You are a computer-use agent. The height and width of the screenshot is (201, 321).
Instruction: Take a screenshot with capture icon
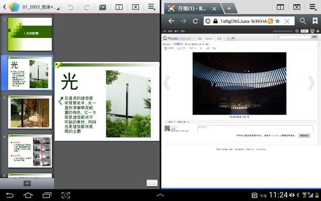tap(66, 195)
